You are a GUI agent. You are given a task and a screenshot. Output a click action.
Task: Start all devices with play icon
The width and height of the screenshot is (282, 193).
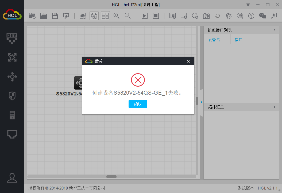[x=145, y=16]
